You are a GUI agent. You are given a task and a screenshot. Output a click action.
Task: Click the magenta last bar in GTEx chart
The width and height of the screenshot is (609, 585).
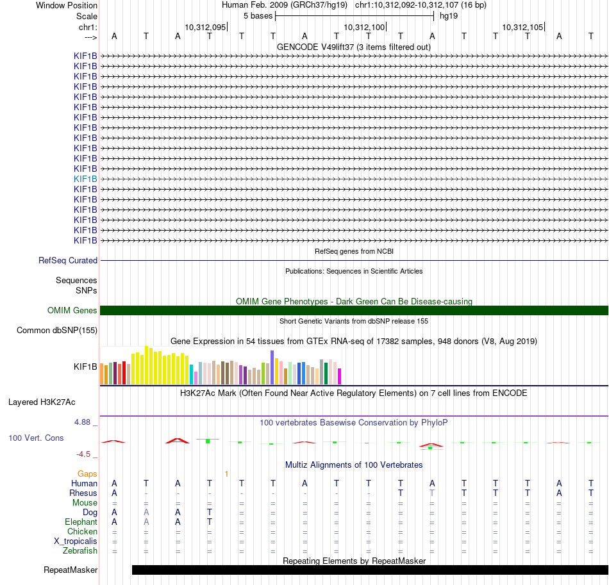(339, 376)
